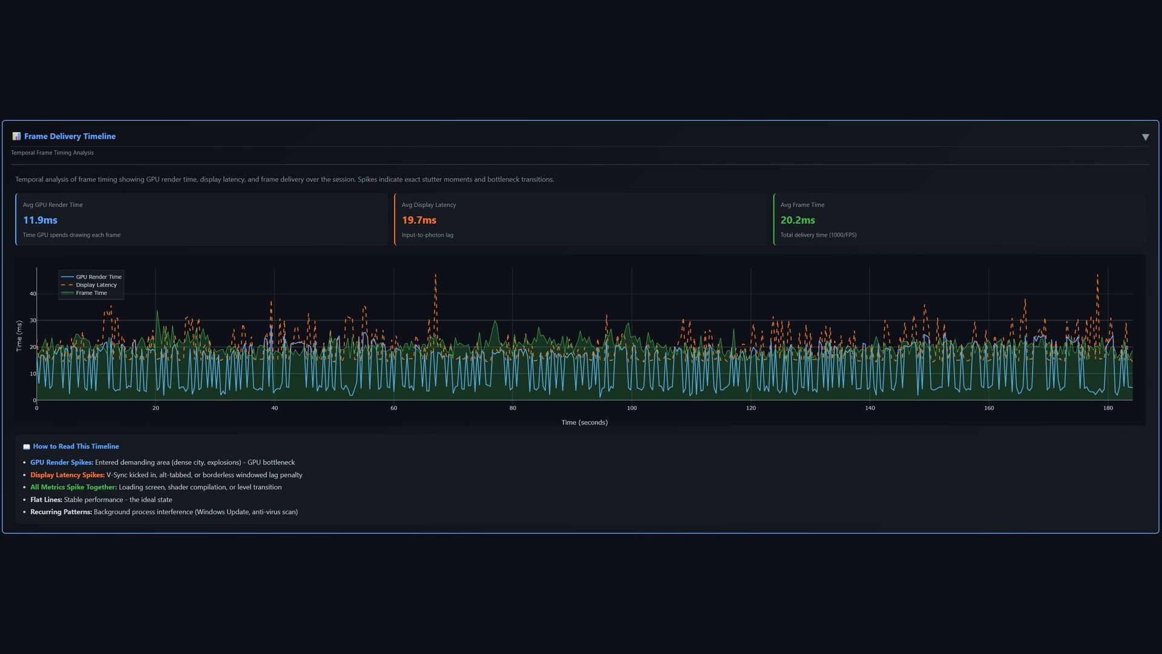Screen dimensions: 1162x654
Task: Click the Avg GPU Render Time card label
Action: 53,205
